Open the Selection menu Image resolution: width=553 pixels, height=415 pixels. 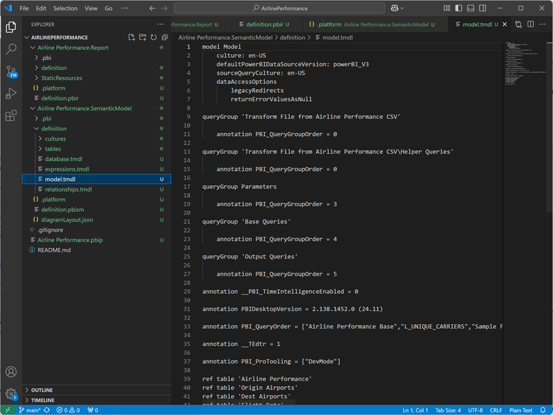tap(65, 9)
